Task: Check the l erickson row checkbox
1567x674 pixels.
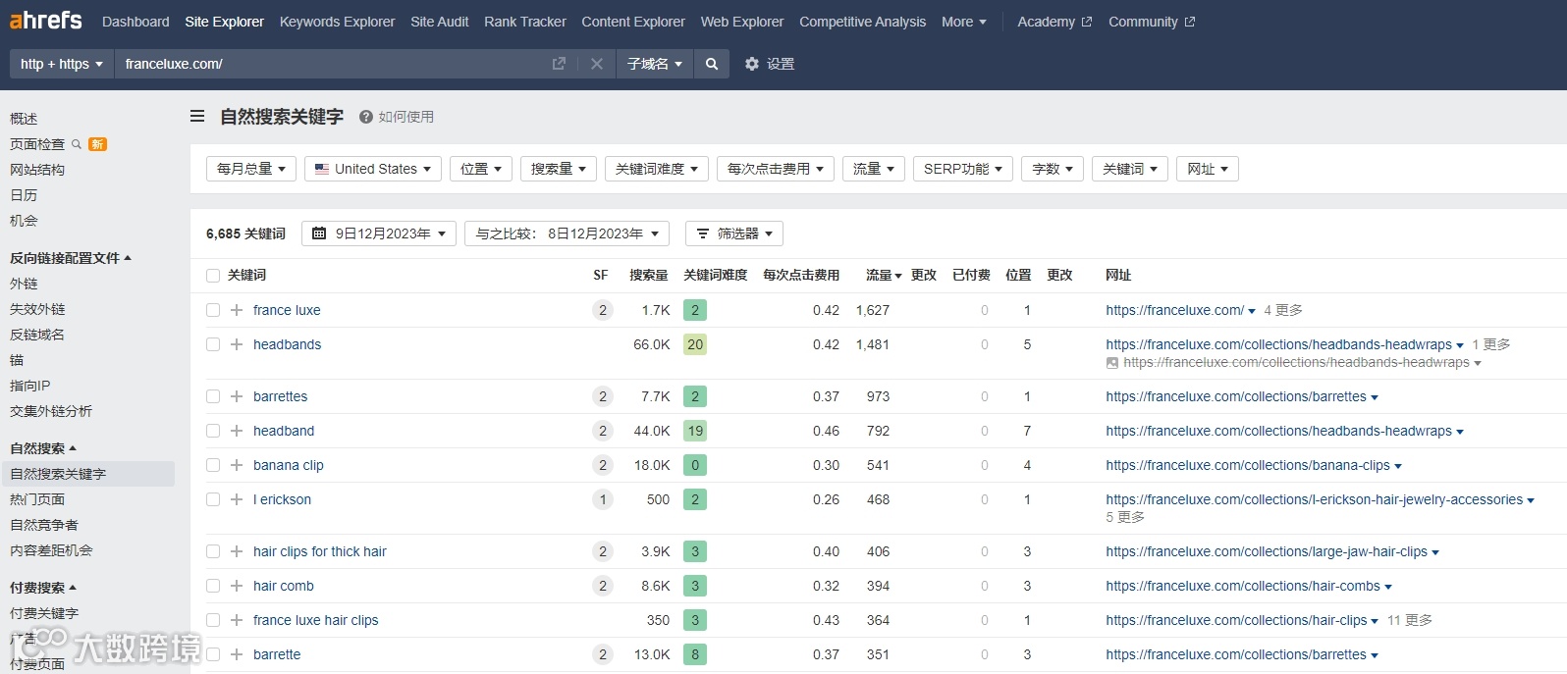Action: tap(213, 499)
